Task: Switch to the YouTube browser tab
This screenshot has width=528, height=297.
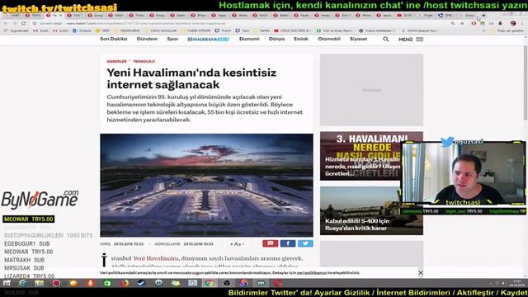Action: click(406, 16)
